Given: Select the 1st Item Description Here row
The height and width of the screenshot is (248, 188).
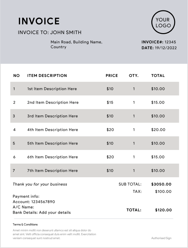Looking at the screenshot, I should 95,89.
